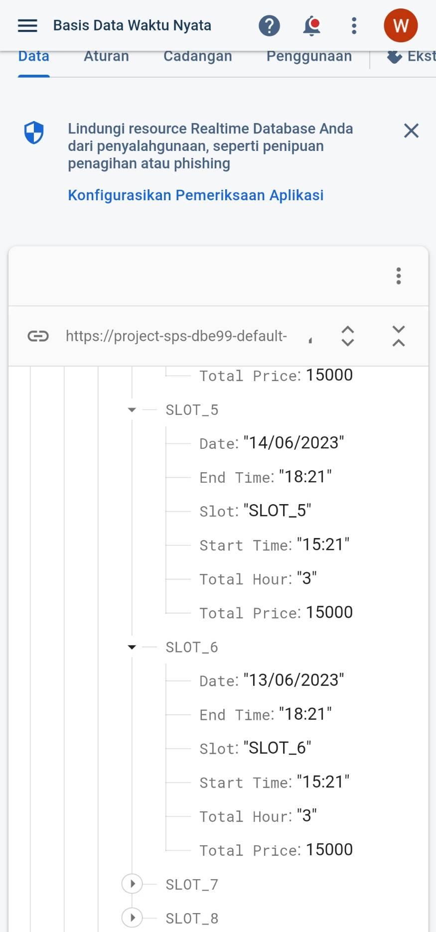The image size is (436, 932).
Task: Select the database URL text
Action: pos(176,336)
